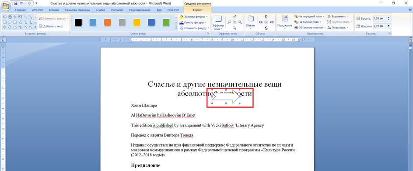Switch to the Главная tab
The image size is (413, 171).
20,10
